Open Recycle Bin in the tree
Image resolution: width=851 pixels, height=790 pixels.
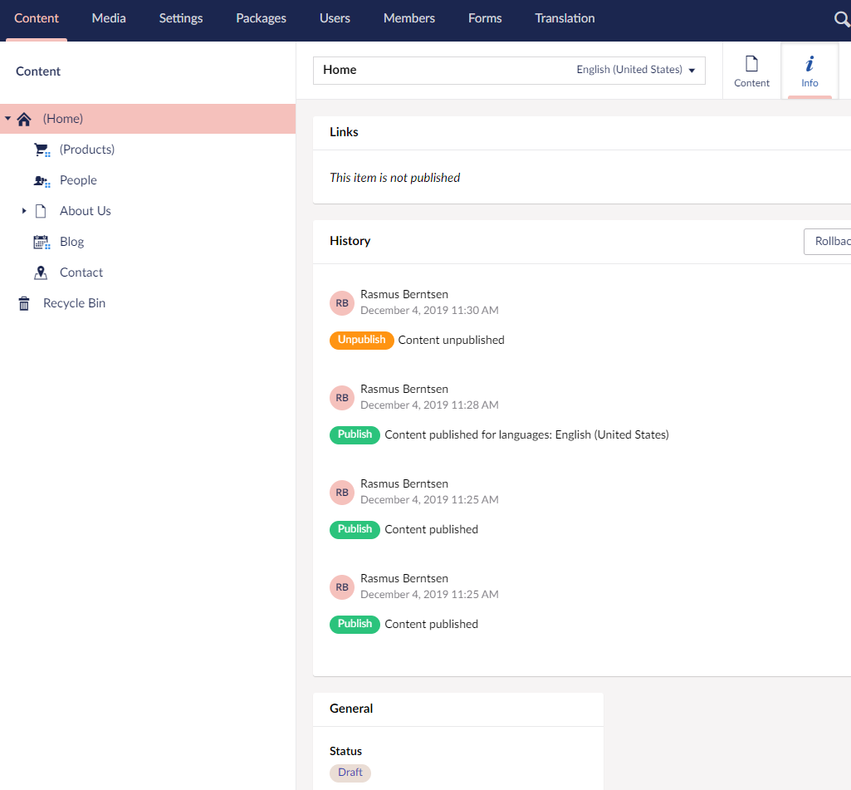coord(75,303)
